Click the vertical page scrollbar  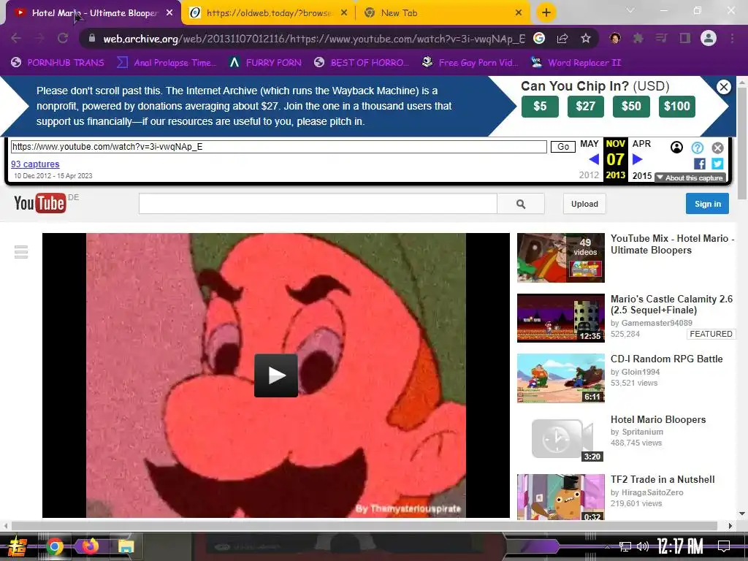742,143
